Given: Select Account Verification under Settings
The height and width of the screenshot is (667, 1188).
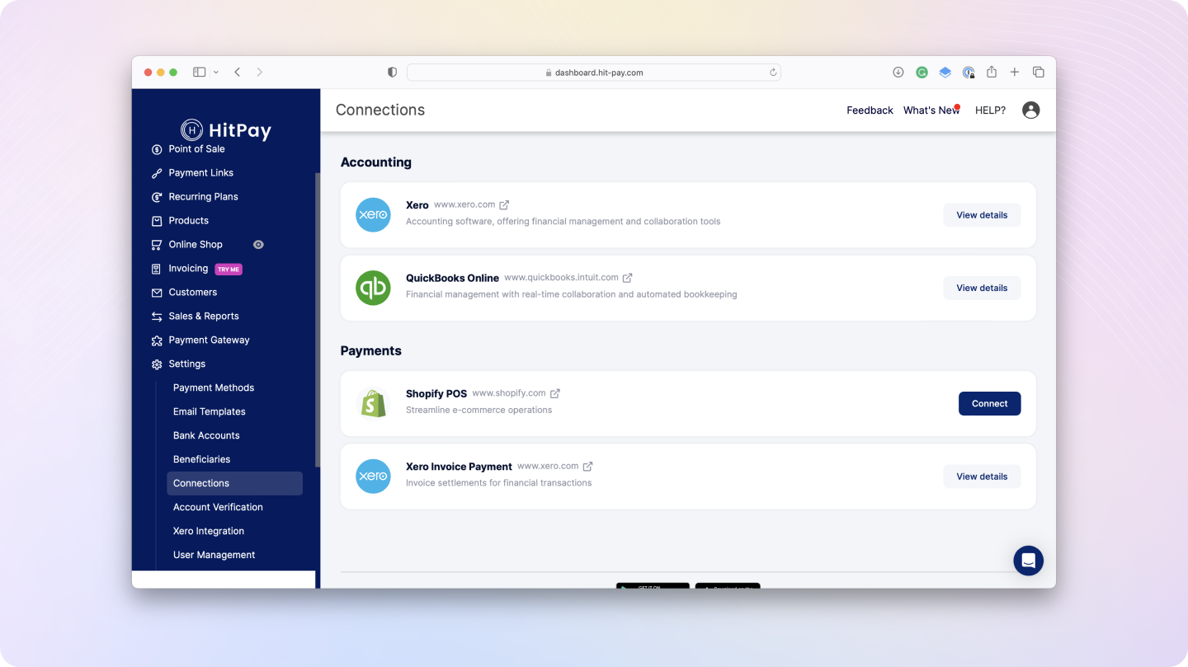Looking at the screenshot, I should (218, 508).
